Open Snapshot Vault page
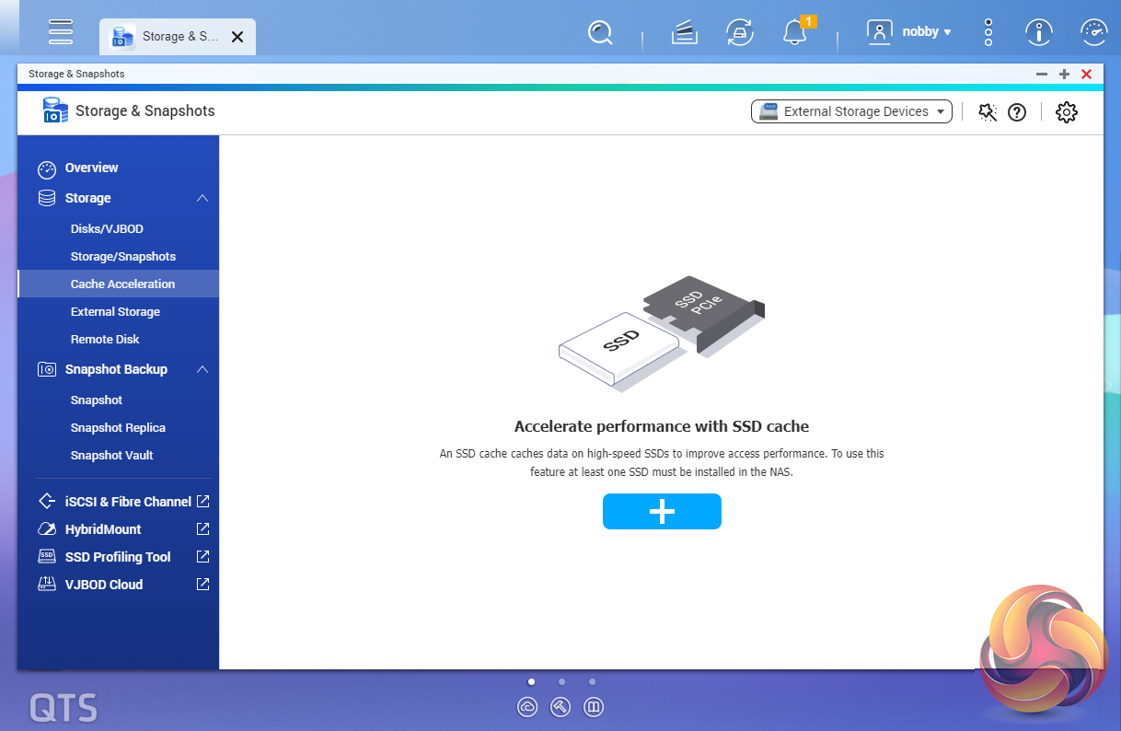Screen dimensions: 1121x731 [111, 455]
